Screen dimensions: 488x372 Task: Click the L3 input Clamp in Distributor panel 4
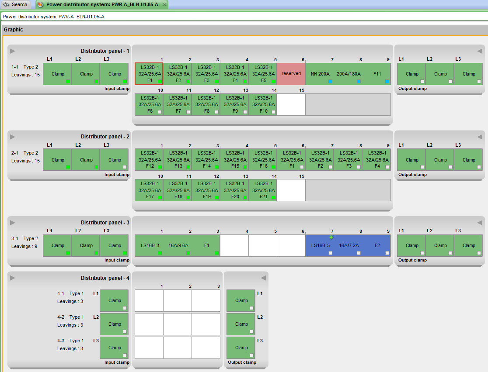click(x=114, y=348)
